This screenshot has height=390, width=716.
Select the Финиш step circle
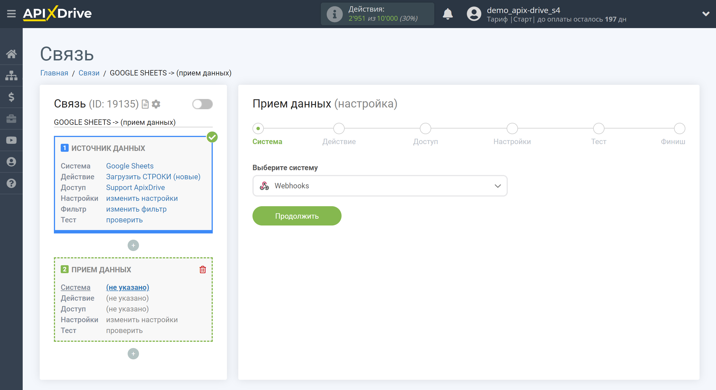[x=680, y=128]
